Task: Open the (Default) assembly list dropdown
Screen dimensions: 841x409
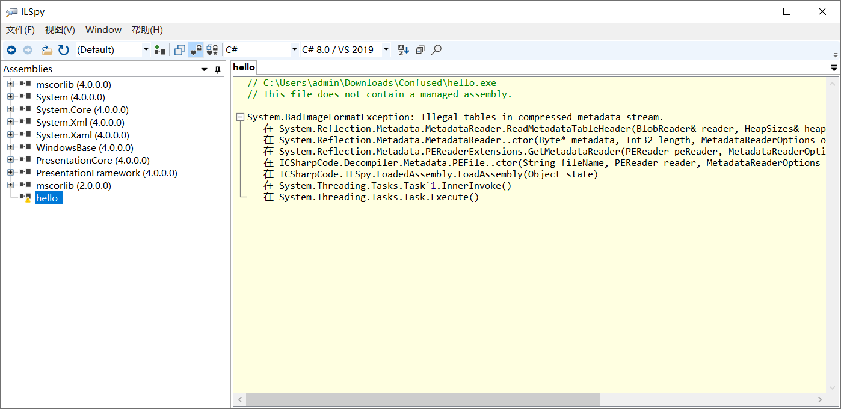Action: pos(112,50)
